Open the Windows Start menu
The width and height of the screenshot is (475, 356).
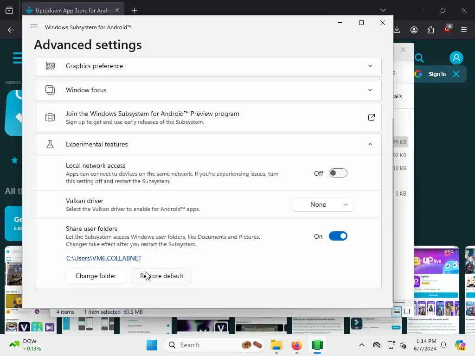152,345
